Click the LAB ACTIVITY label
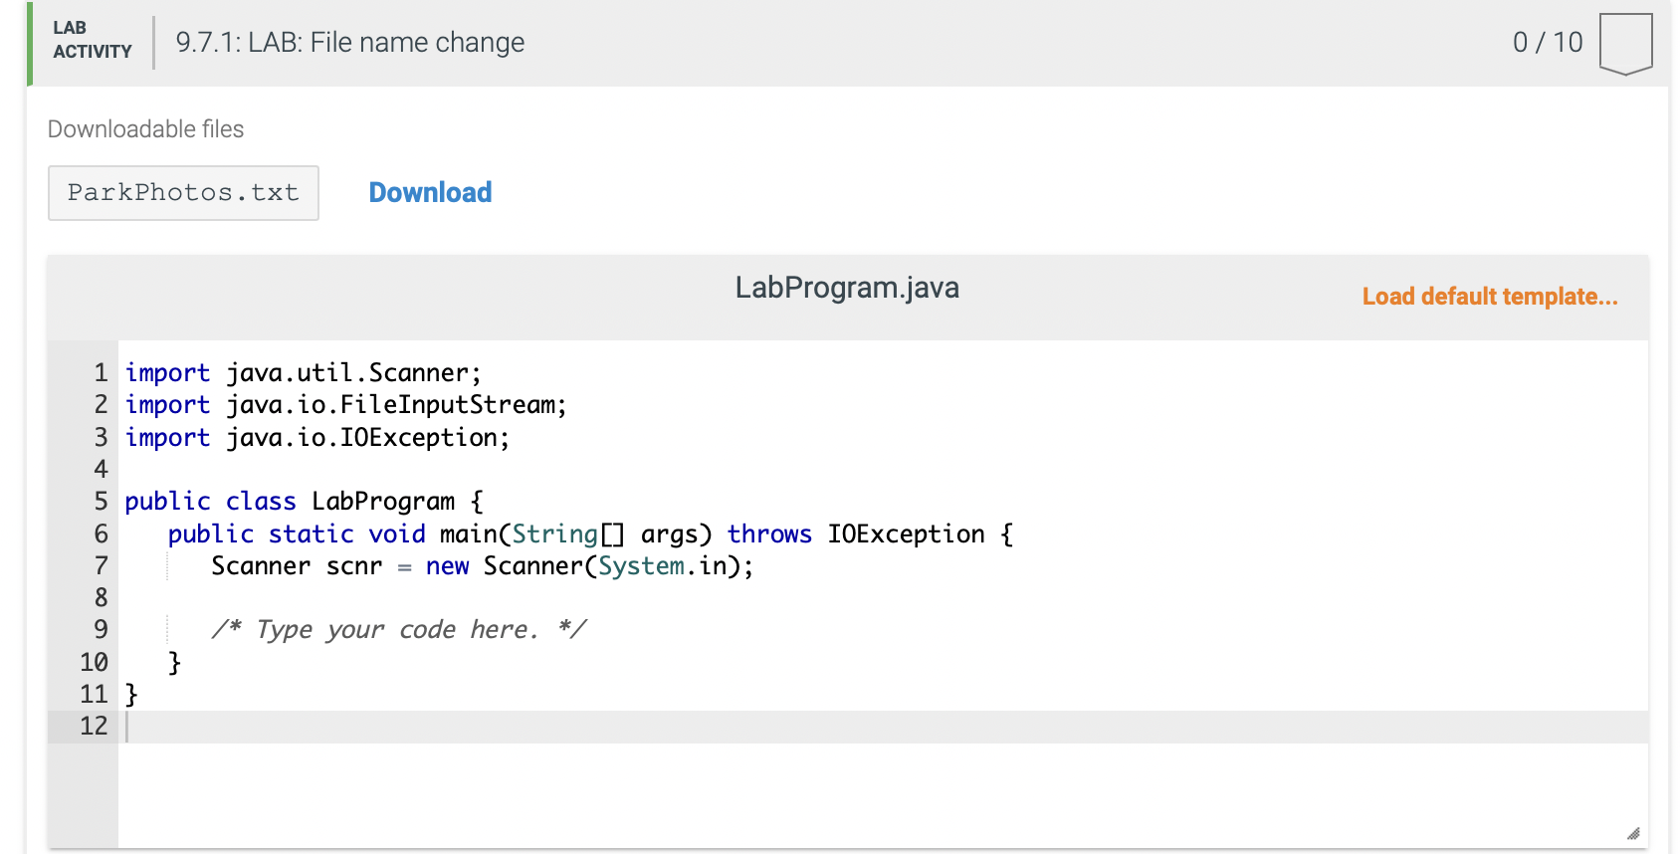Image resolution: width=1680 pixels, height=854 pixels. pyautogui.click(x=93, y=40)
